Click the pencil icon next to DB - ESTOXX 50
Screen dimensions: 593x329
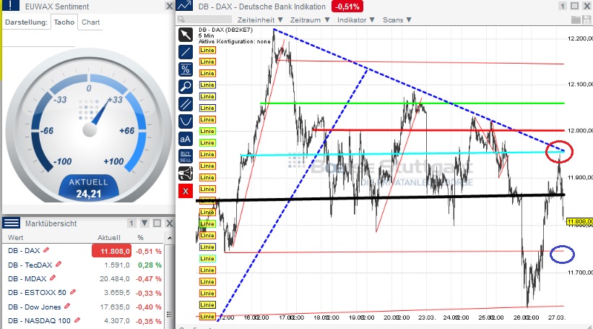[x=73, y=292]
